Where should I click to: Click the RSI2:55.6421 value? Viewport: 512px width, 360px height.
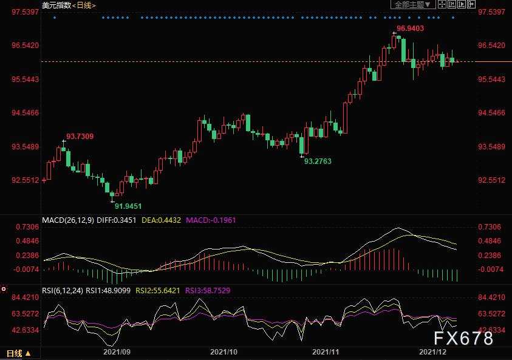(x=158, y=290)
